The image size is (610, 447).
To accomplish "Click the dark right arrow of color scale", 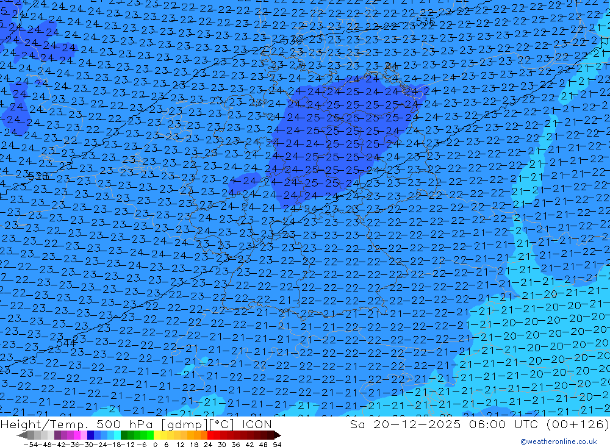I will [277, 435].
